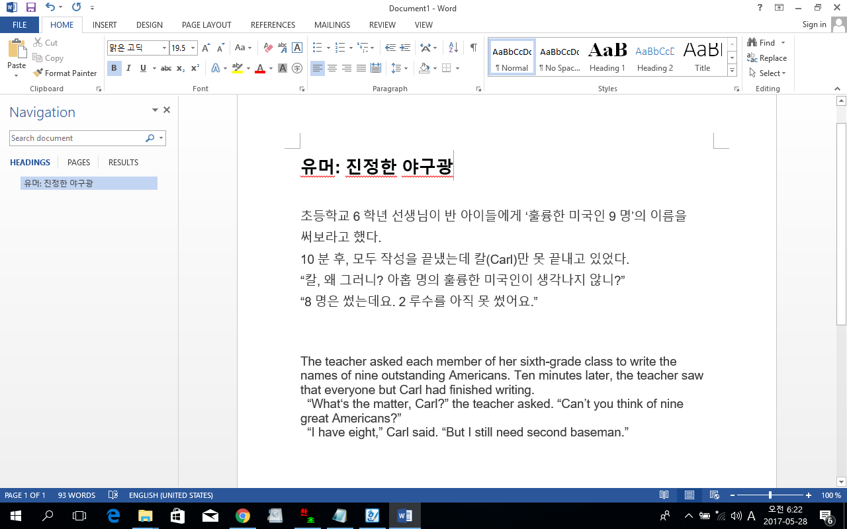Screen dimensions: 847x529
Task: Activate the Format Painter
Action: (x=65, y=73)
